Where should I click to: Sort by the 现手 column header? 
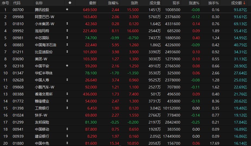[x=176, y=3]
